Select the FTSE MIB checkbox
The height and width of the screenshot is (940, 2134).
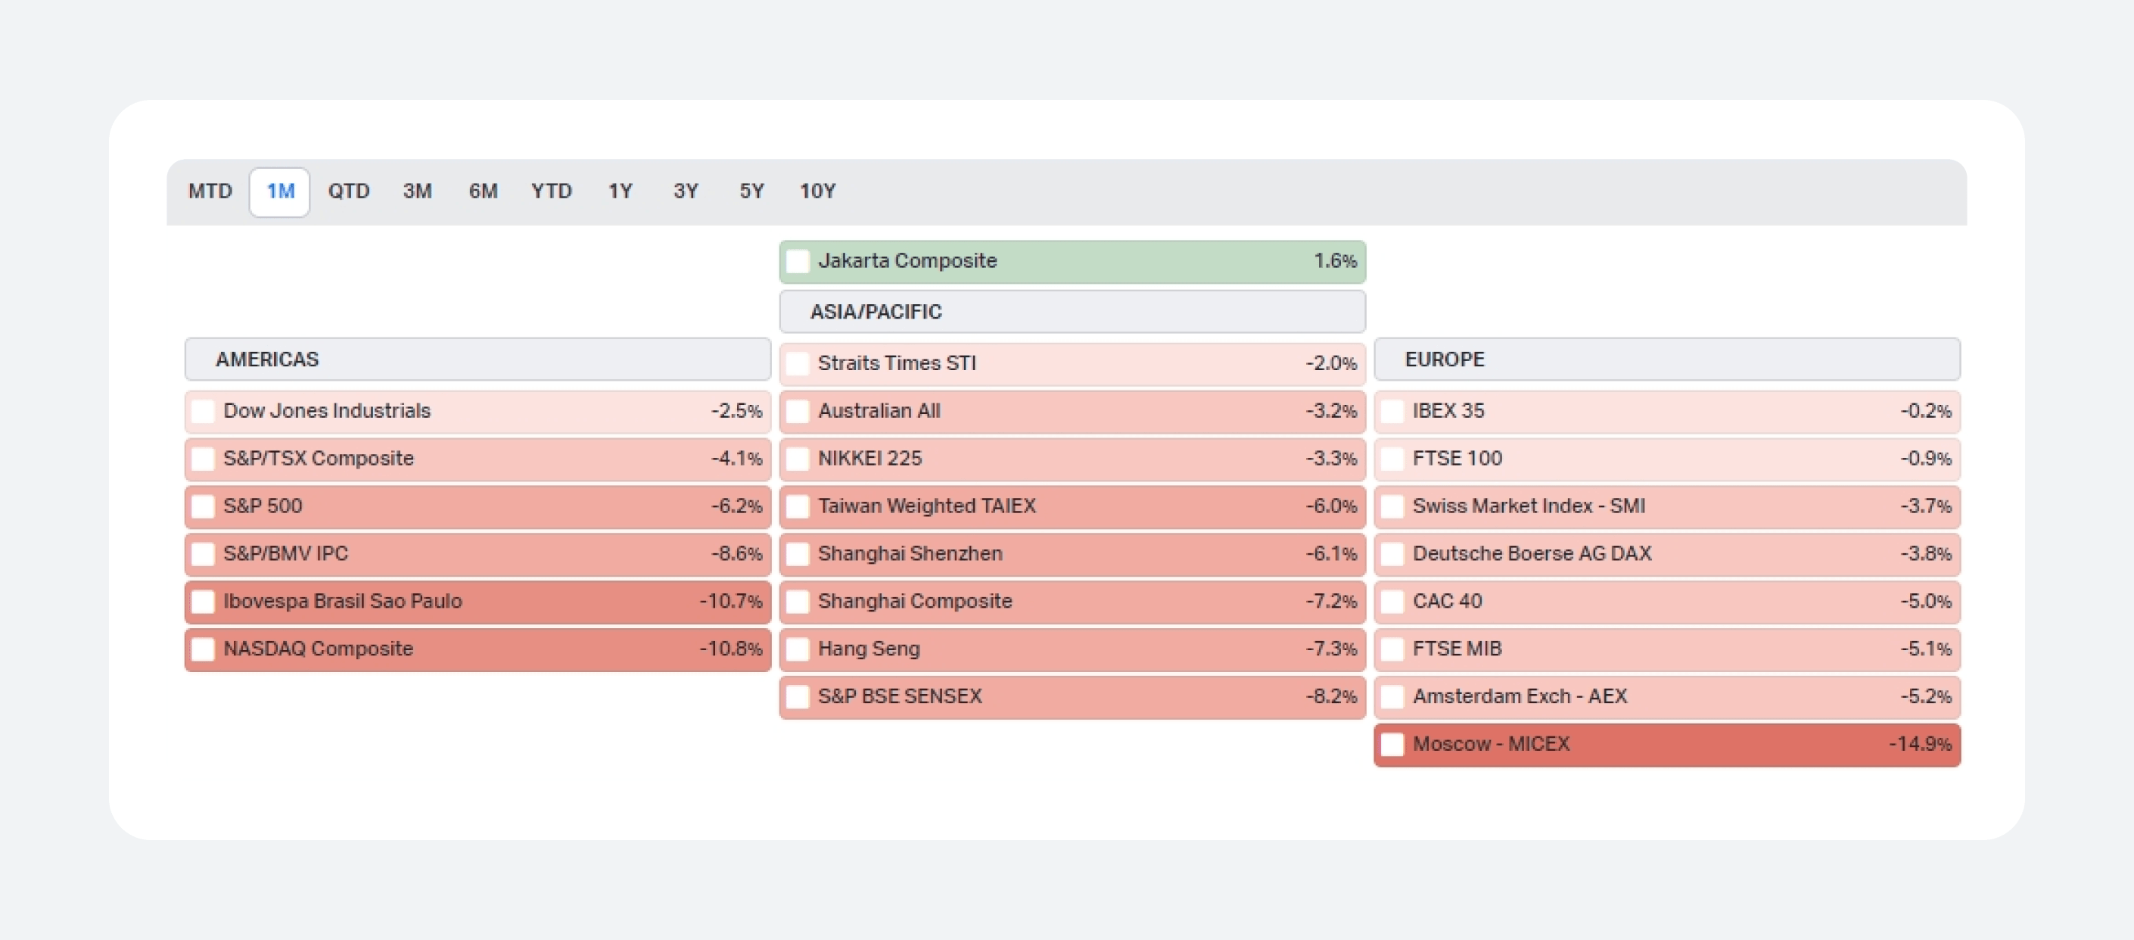pos(1392,649)
